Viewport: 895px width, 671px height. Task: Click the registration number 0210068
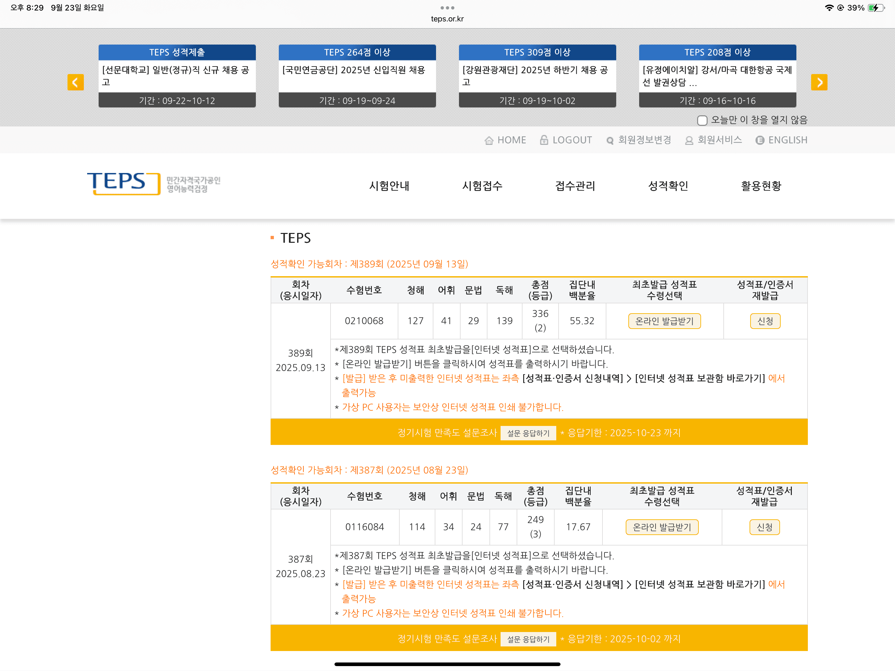pos(364,321)
